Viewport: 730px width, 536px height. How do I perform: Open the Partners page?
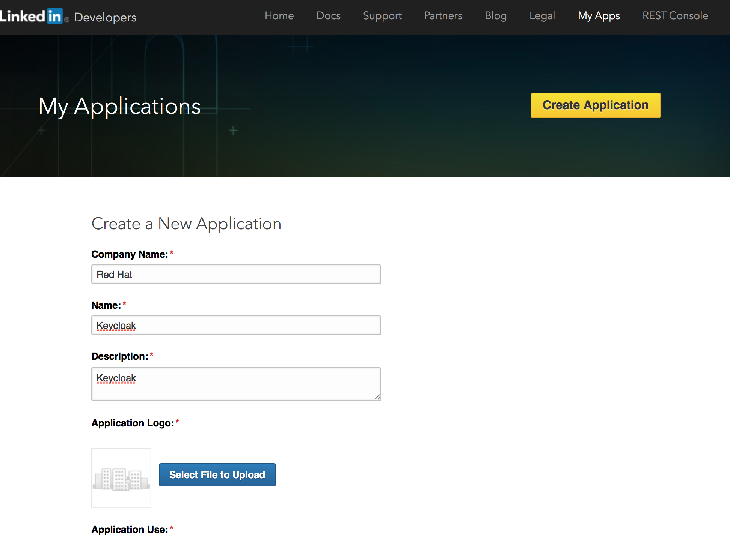click(443, 16)
